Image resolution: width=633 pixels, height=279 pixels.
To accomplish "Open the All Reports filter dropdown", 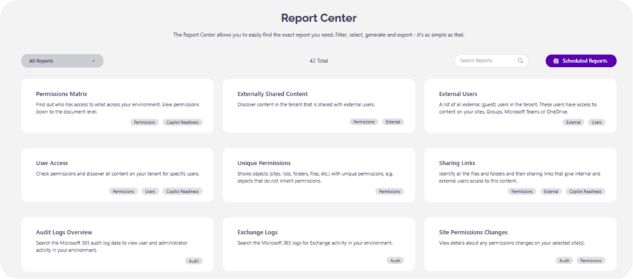I will coord(62,61).
